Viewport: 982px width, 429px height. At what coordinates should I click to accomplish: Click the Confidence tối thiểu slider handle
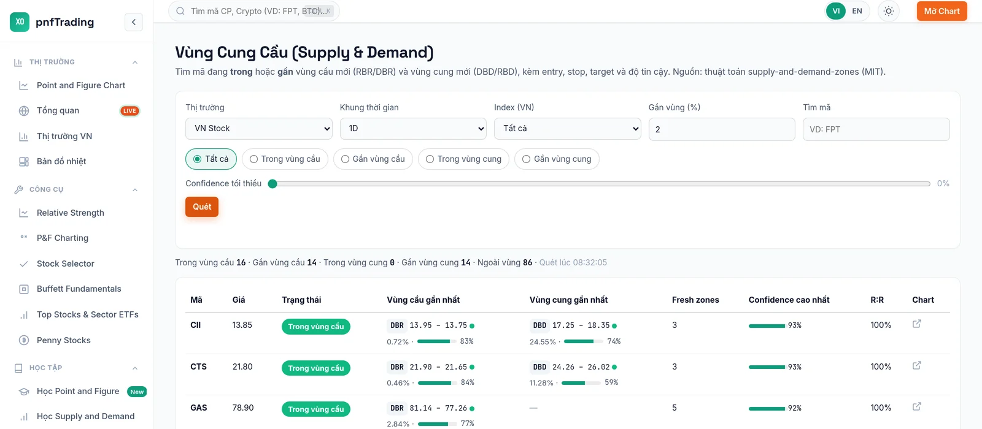coord(273,184)
